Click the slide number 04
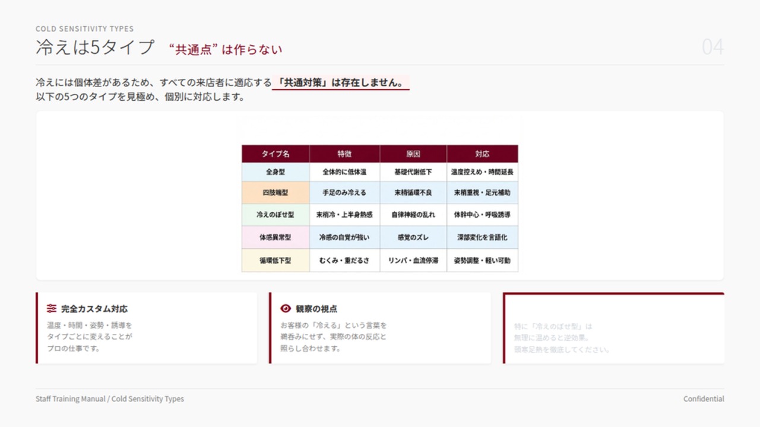Screen dimensions: 760x427 point(712,47)
